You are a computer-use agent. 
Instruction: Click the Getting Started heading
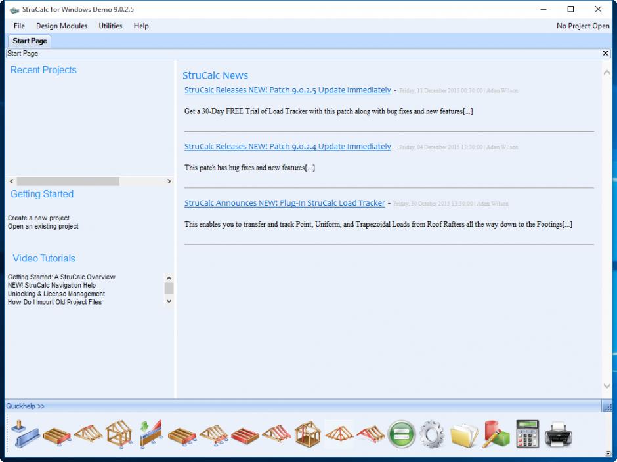coord(42,194)
